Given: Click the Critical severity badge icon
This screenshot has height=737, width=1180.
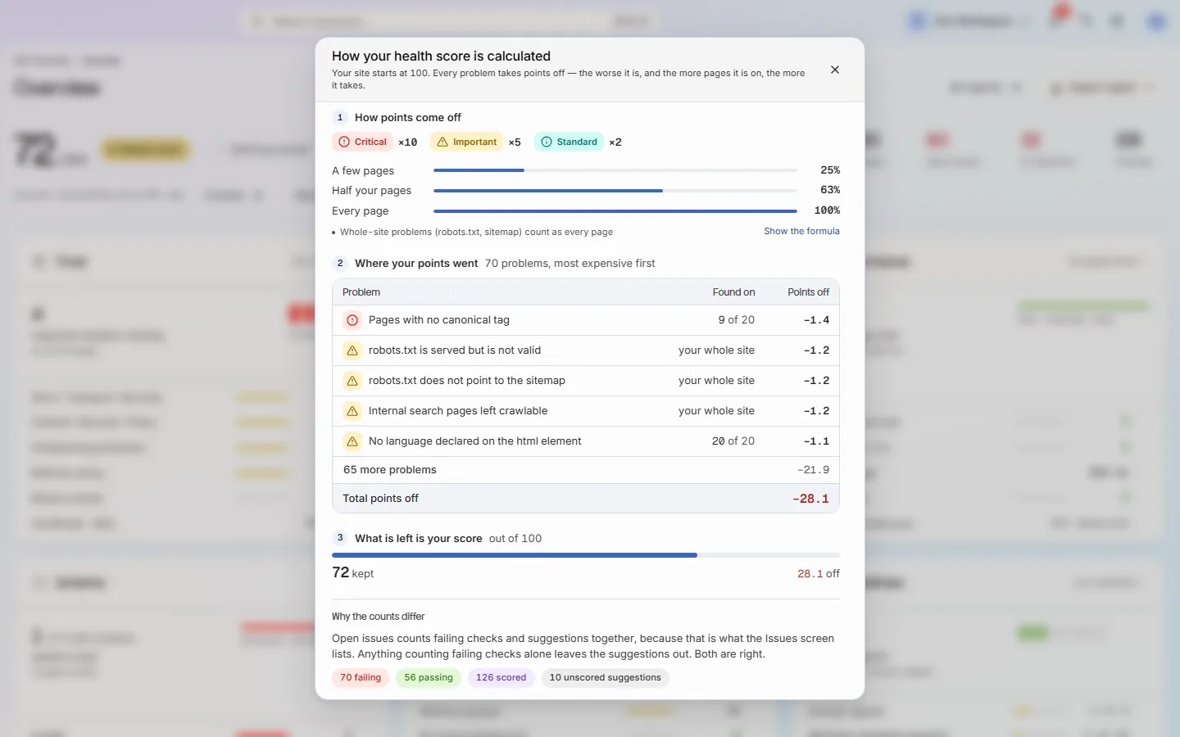Looking at the screenshot, I should [344, 142].
